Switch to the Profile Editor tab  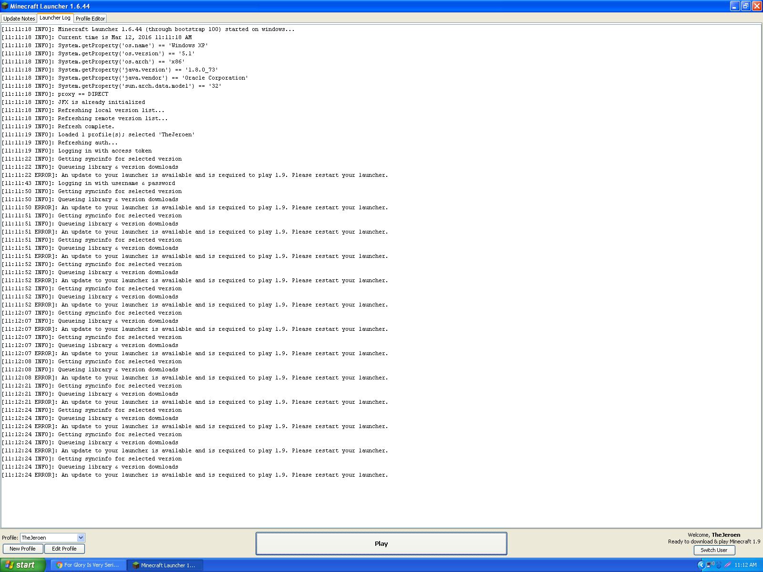click(90, 19)
